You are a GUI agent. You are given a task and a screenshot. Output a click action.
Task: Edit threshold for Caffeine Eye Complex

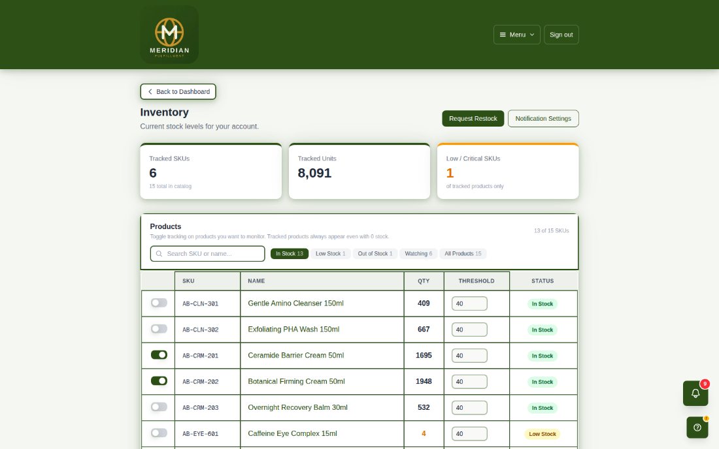tap(469, 434)
